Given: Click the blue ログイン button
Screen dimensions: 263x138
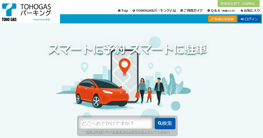Looking at the screenshot, I should point(249,19).
